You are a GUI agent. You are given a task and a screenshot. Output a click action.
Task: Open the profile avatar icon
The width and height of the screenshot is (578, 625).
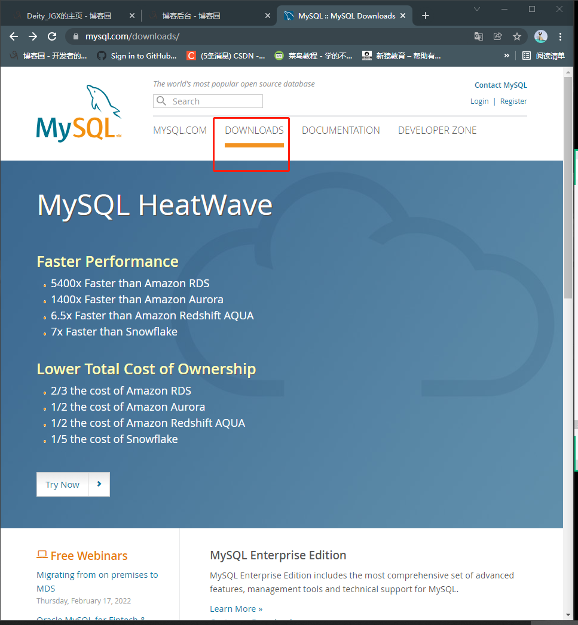pyautogui.click(x=541, y=36)
